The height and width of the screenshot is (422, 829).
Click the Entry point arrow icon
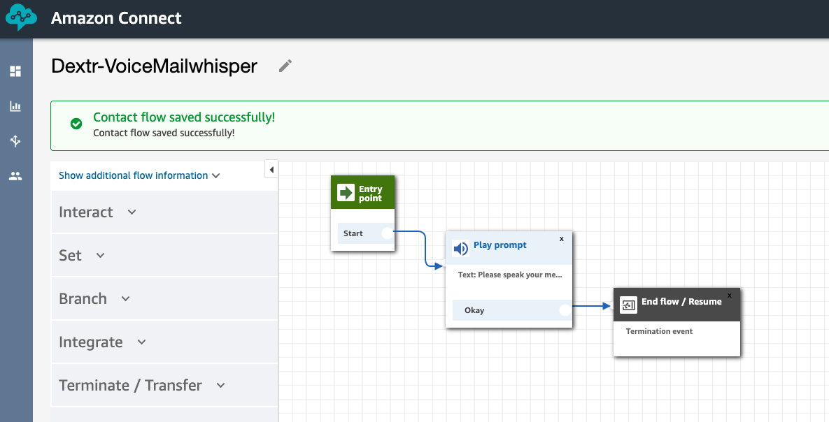click(346, 193)
